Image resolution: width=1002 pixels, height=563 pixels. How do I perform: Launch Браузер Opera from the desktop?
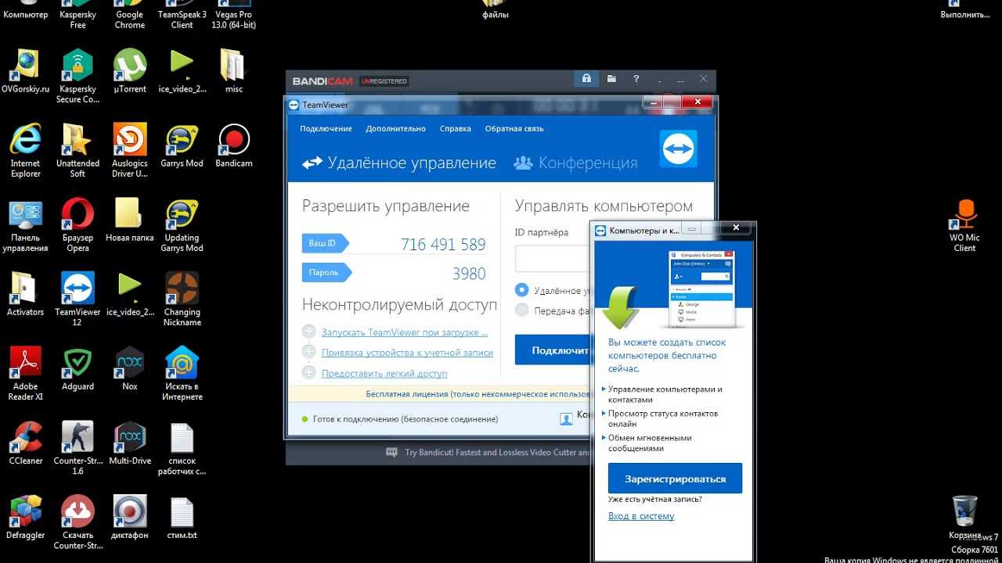tap(77, 225)
